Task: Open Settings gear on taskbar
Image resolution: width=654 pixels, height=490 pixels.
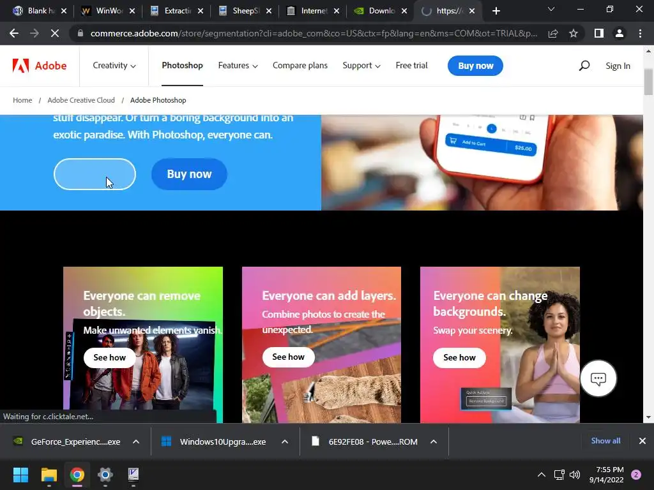Action: [105, 475]
